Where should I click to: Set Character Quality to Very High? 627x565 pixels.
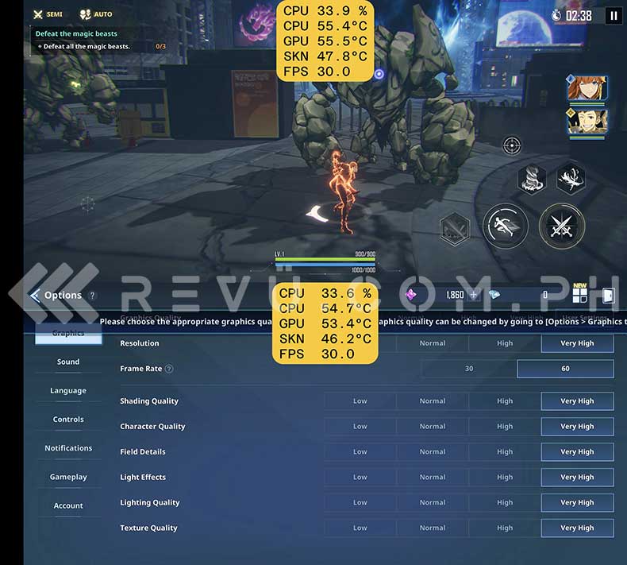coord(578,427)
